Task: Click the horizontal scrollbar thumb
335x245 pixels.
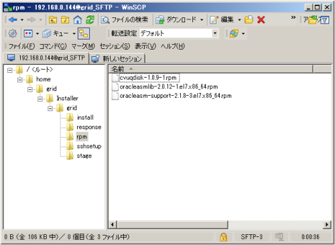Action: point(173,224)
